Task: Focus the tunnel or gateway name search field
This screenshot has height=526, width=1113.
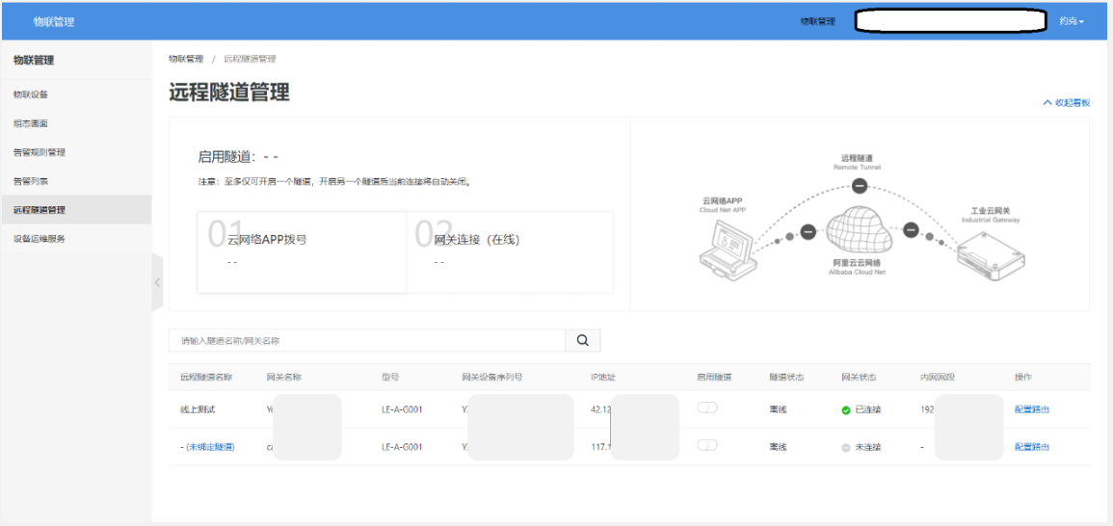Action: [366, 340]
